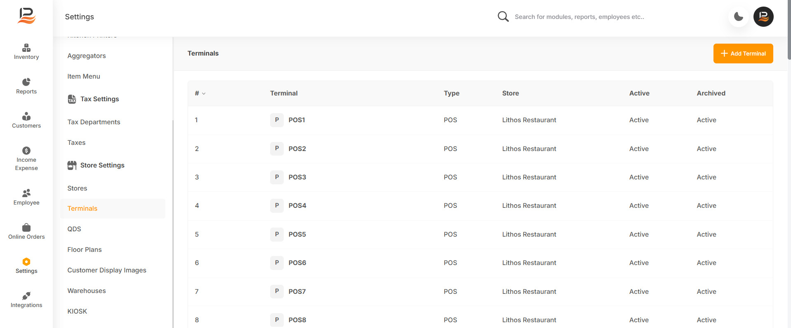Click Lithos Restaurant in POS4 row

point(529,206)
